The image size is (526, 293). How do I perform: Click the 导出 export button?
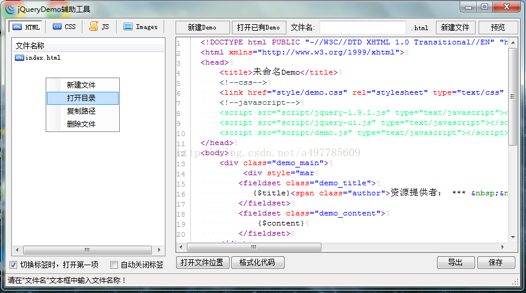click(x=455, y=263)
